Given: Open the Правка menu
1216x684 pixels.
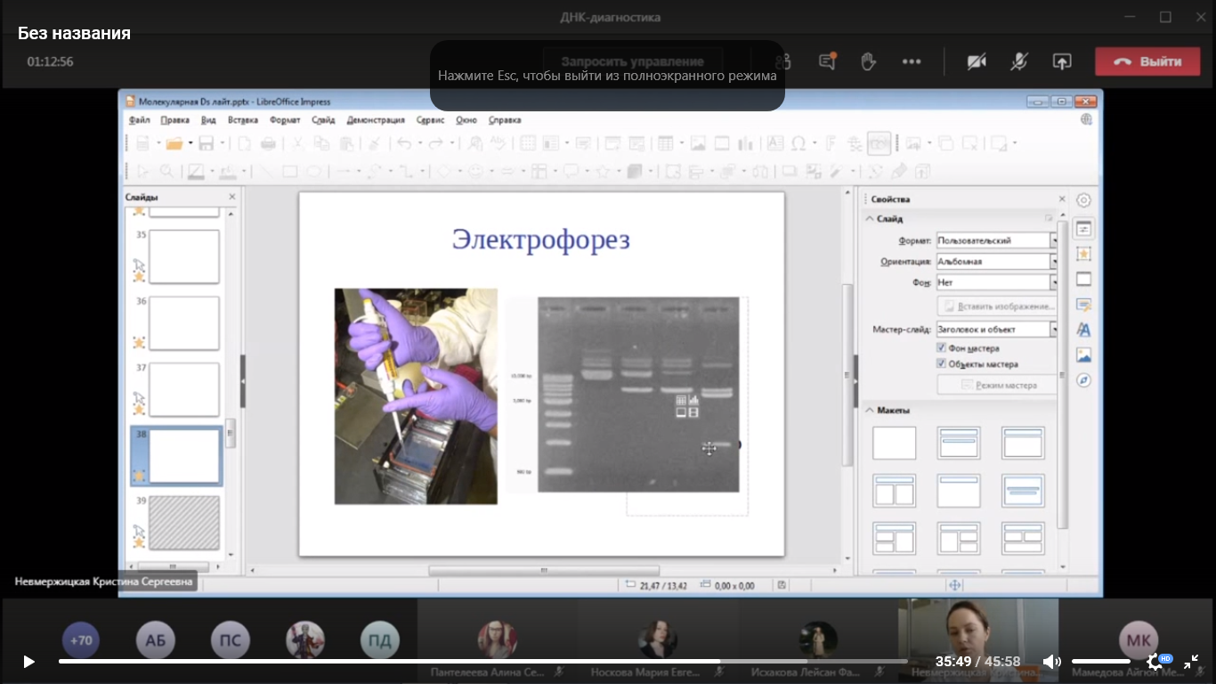Looking at the screenshot, I should click(174, 119).
